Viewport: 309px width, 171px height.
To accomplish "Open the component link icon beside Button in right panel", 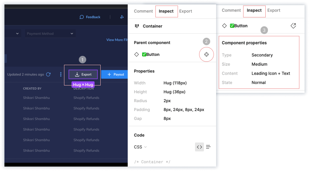I will [293, 26].
